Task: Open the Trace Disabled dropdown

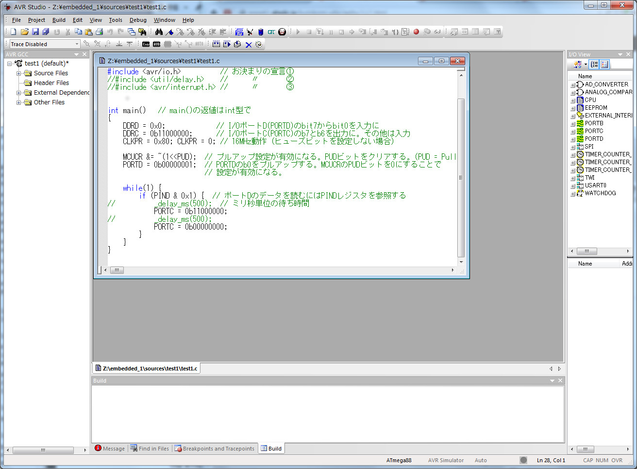Action: point(77,44)
